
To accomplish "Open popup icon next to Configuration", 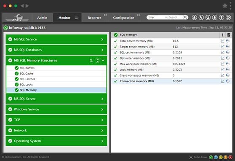I will tap(139, 15).
